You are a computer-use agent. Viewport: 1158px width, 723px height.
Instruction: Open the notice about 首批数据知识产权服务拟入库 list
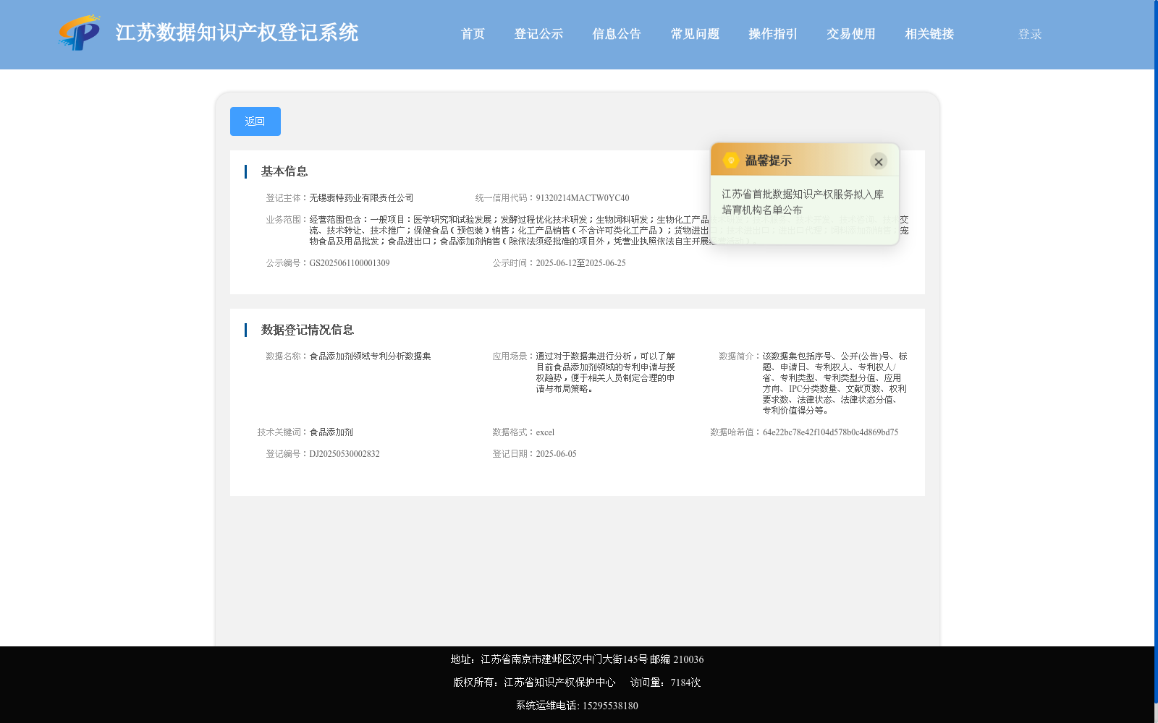[803, 202]
